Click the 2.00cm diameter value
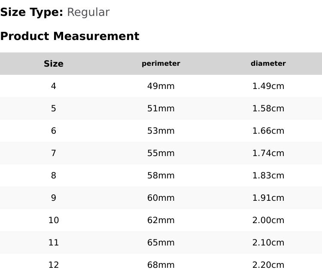This screenshot has height=276, width=322. [268, 220]
